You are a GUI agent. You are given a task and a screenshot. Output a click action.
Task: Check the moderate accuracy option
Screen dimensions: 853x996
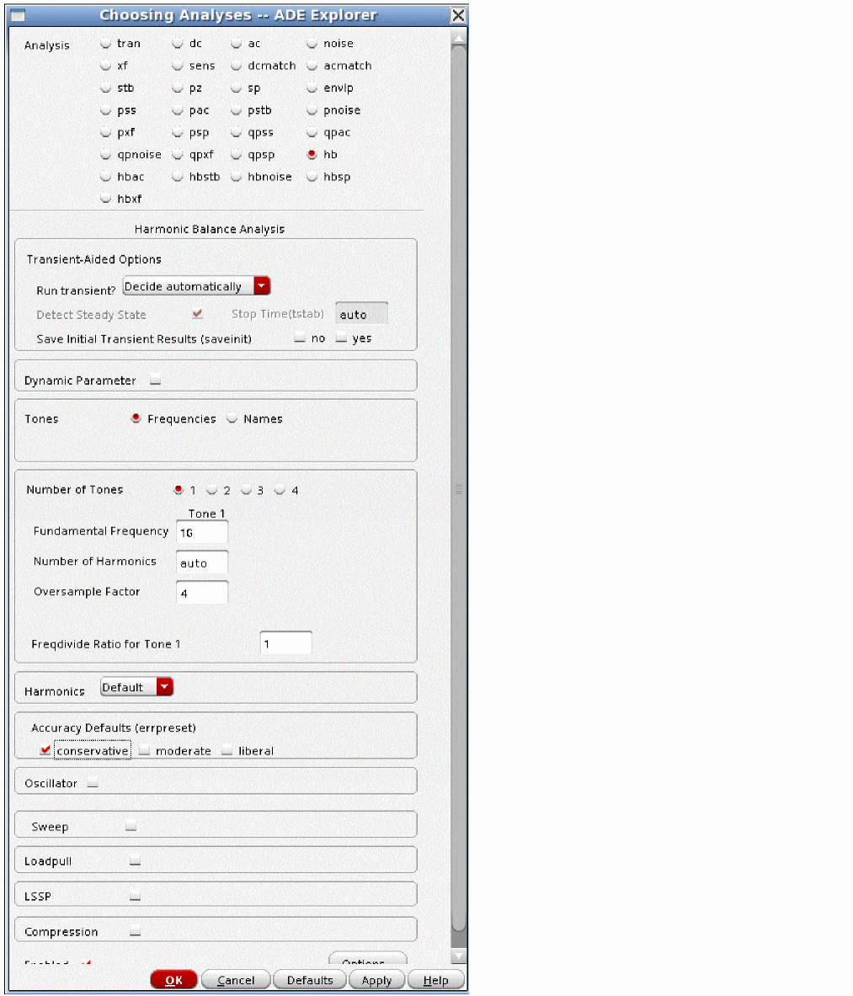[145, 751]
